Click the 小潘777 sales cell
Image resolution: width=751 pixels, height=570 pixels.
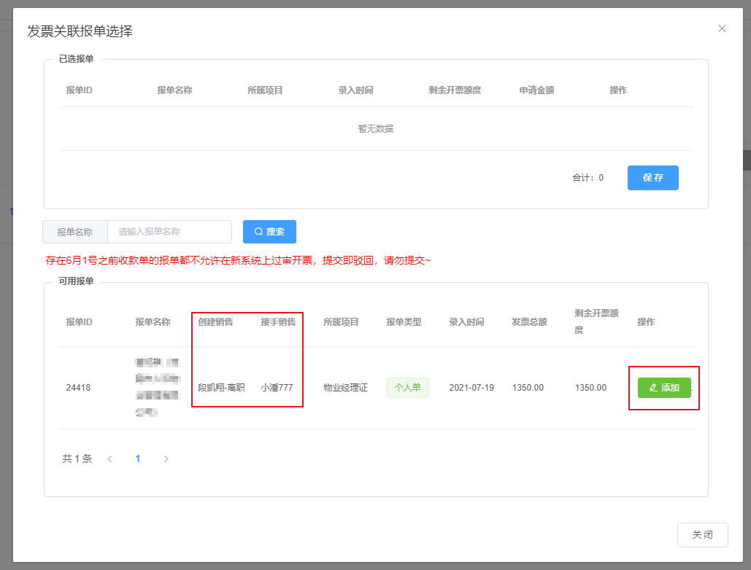pos(277,388)
